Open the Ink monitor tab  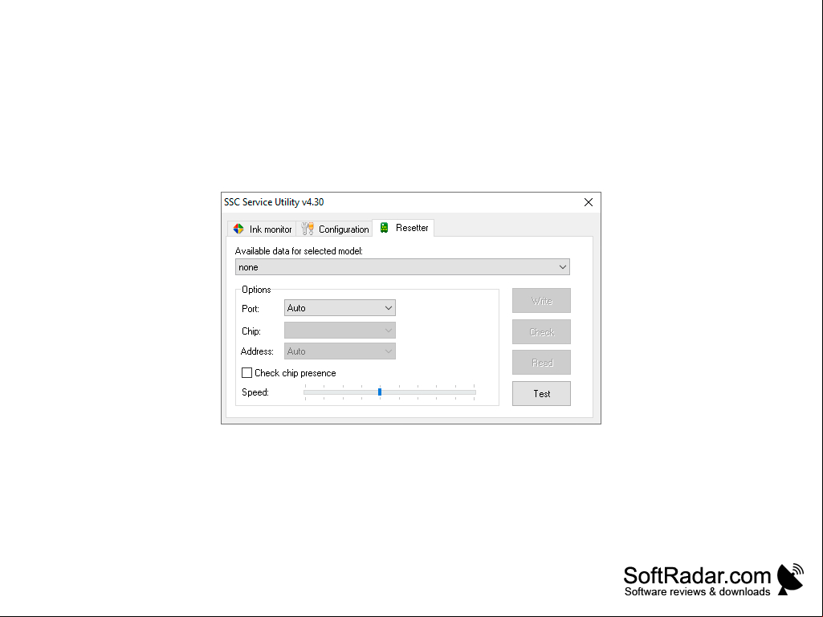coord(262,229)
